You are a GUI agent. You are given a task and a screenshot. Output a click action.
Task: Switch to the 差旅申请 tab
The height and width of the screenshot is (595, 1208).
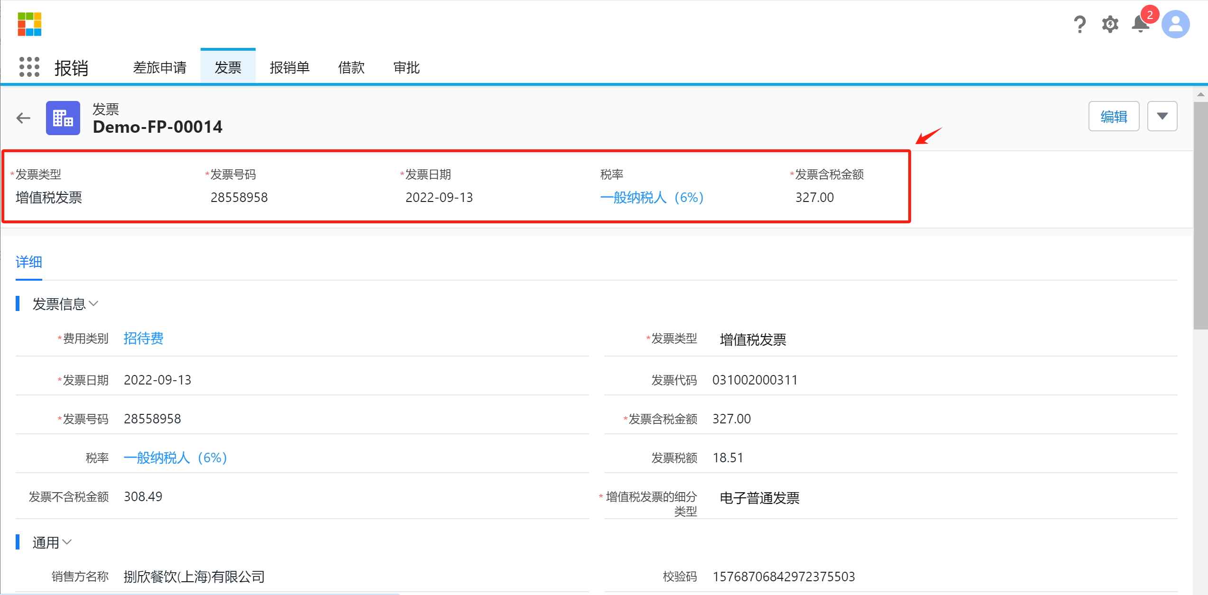[x=159, y=68]
